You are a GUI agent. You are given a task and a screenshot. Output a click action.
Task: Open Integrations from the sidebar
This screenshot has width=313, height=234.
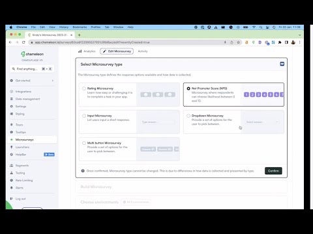point(23,92)
